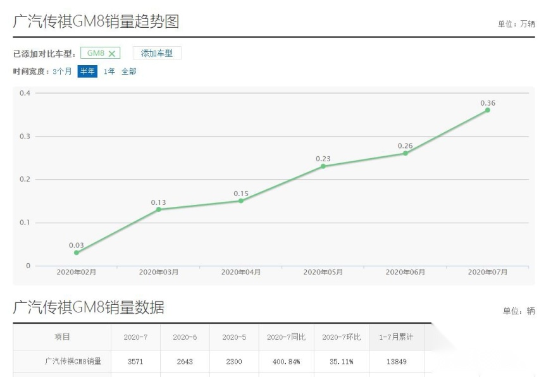Click the y-axis label 0.4
Screen dimensions: 539x377
pos(25,93)
